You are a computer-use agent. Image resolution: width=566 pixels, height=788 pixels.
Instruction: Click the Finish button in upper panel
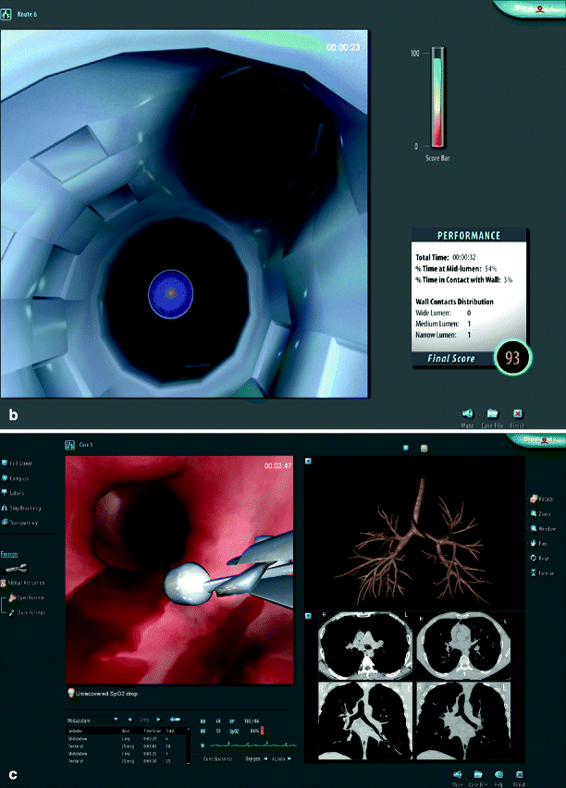tap(518, 414)
